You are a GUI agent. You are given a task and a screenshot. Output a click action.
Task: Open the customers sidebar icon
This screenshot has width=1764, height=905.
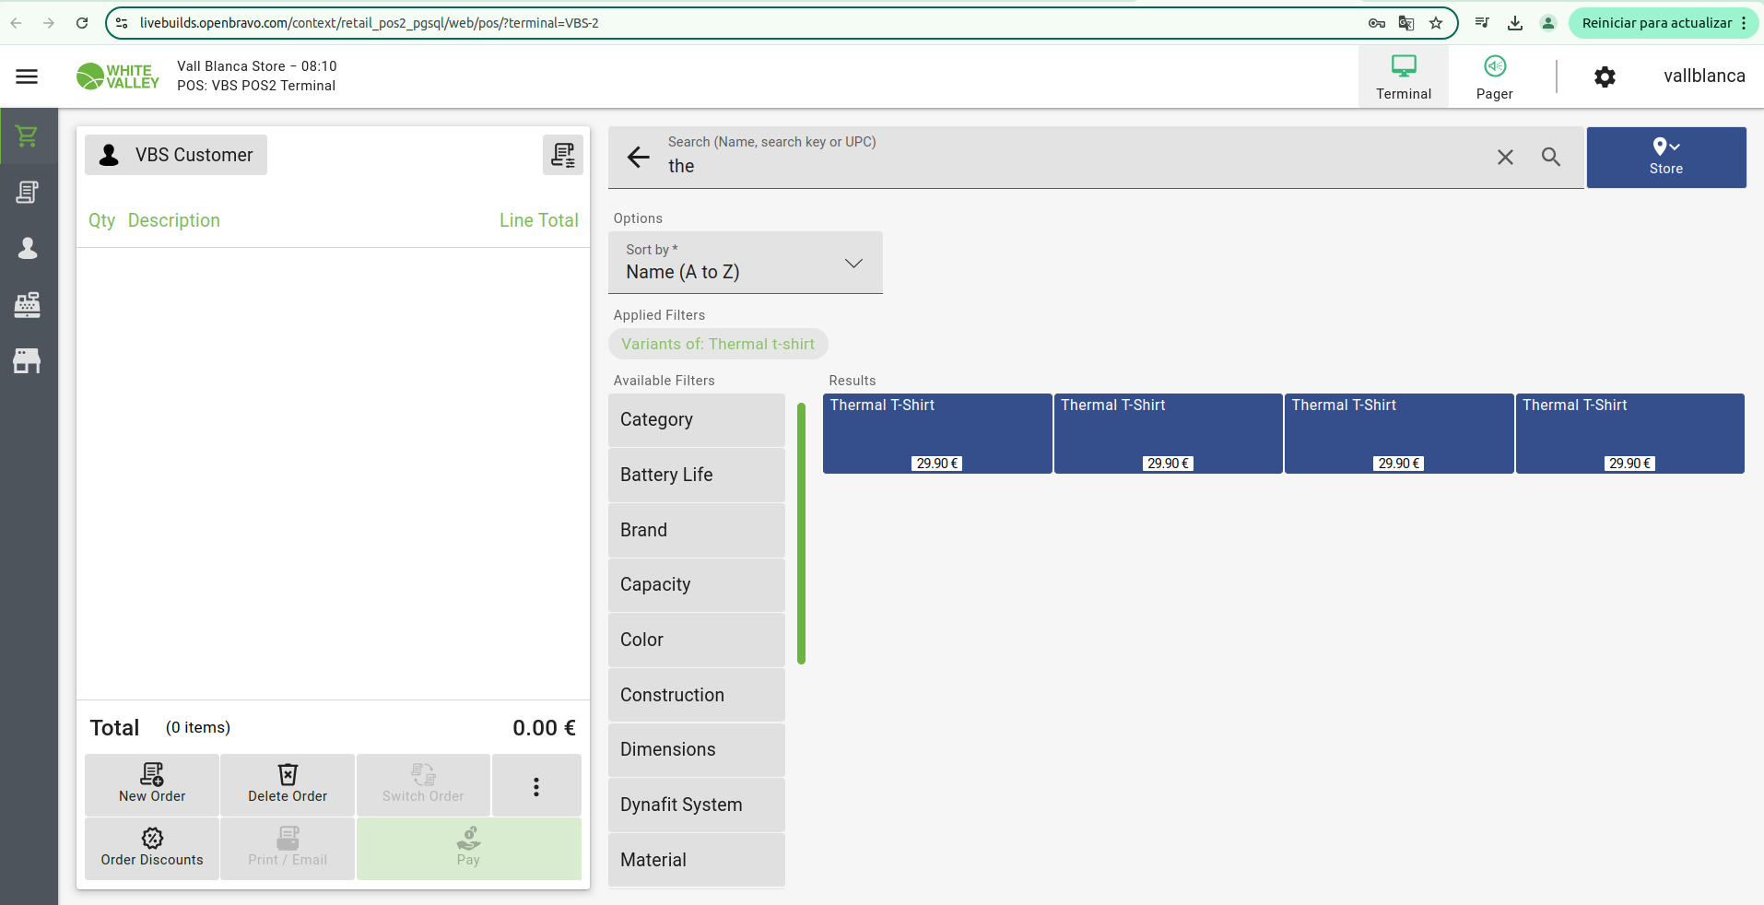(x=28, y=248)
